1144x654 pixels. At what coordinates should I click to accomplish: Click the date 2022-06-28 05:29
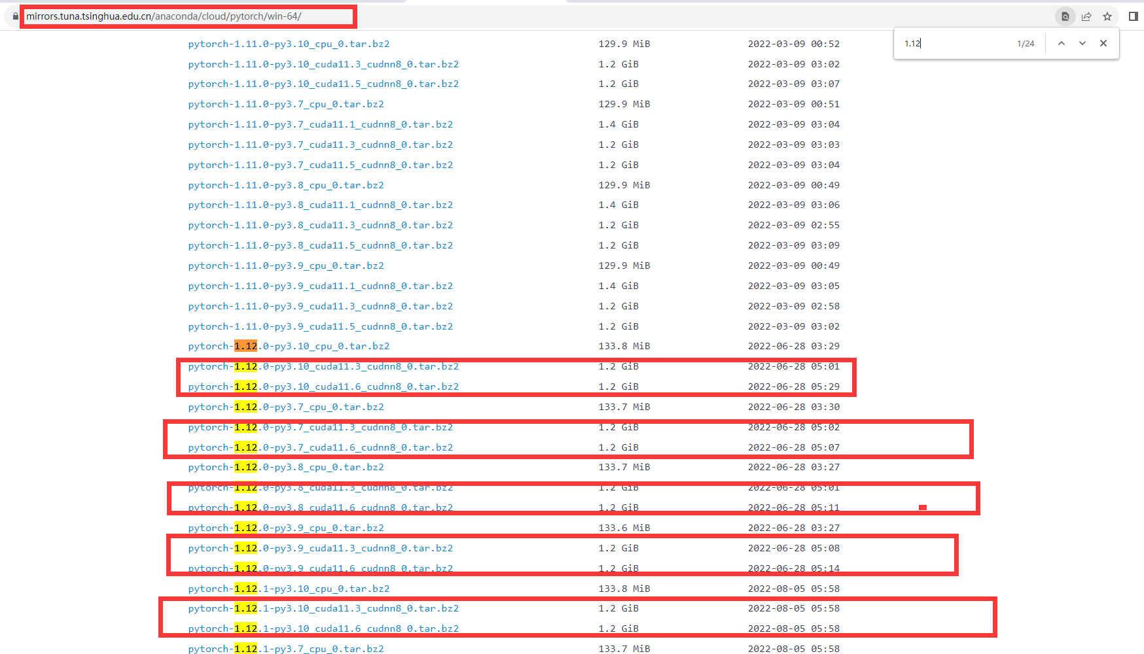794,387
